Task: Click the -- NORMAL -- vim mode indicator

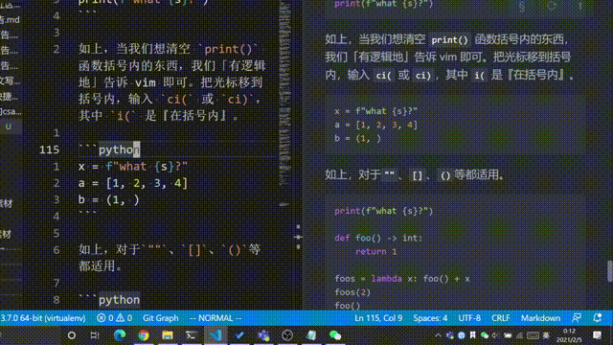Action: (x=216, y=318)
